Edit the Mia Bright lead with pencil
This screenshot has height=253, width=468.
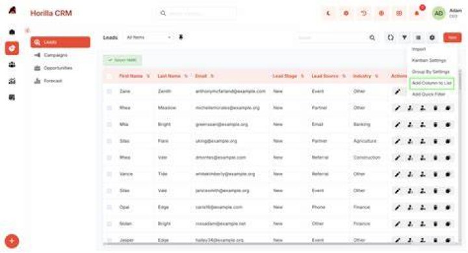tap(397, 125)
